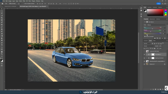The image size is (168, 94).
Task: Open the Kind filter dropdown in Layers
Action: tap(147, 44)
